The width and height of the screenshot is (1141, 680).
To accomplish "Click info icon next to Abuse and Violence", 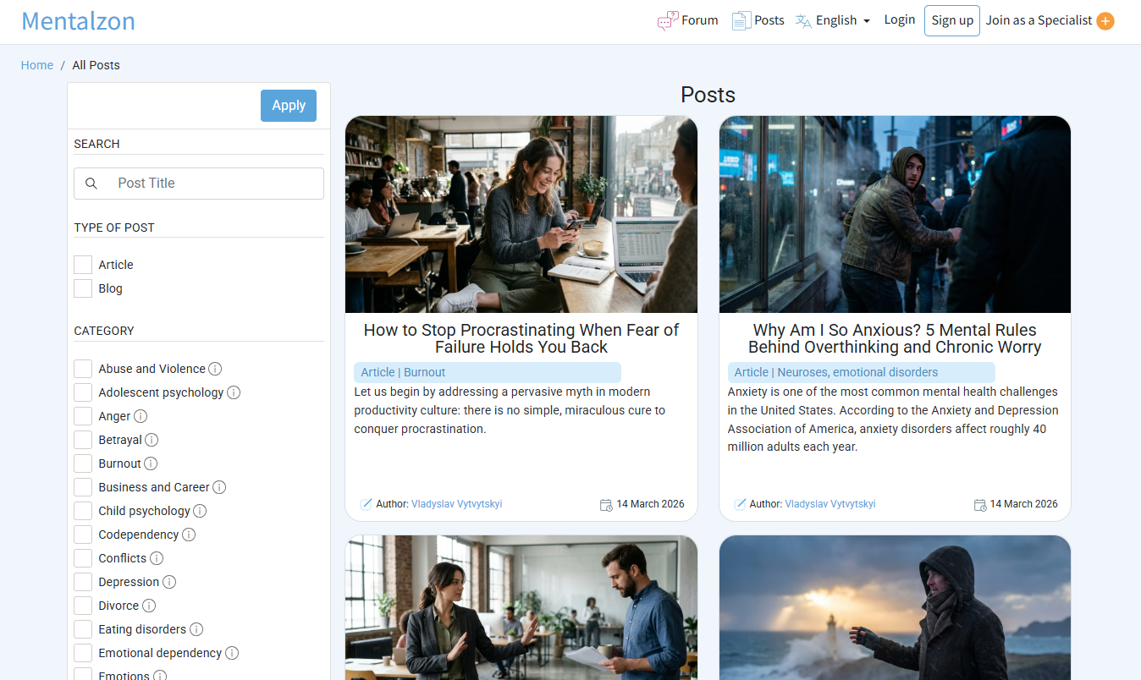I will pos(215,369).
